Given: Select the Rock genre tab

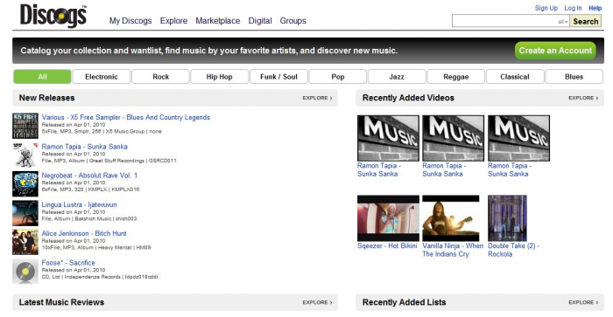Looking at the screenshot, I should [x=160, y=77].
